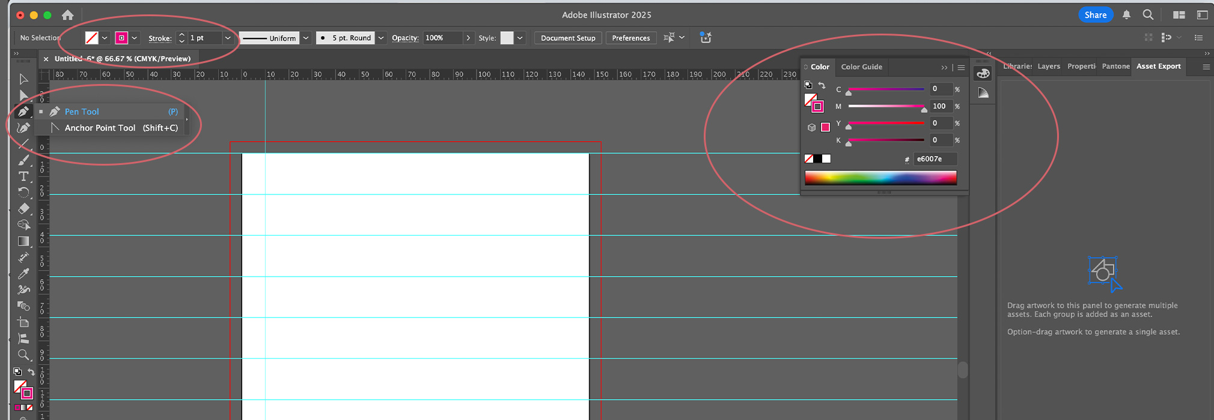Image resolution: width=1214 pixels, height=420 pixels.
Task: Activate the Stroke box in Color panel
Action: [817, 107]
